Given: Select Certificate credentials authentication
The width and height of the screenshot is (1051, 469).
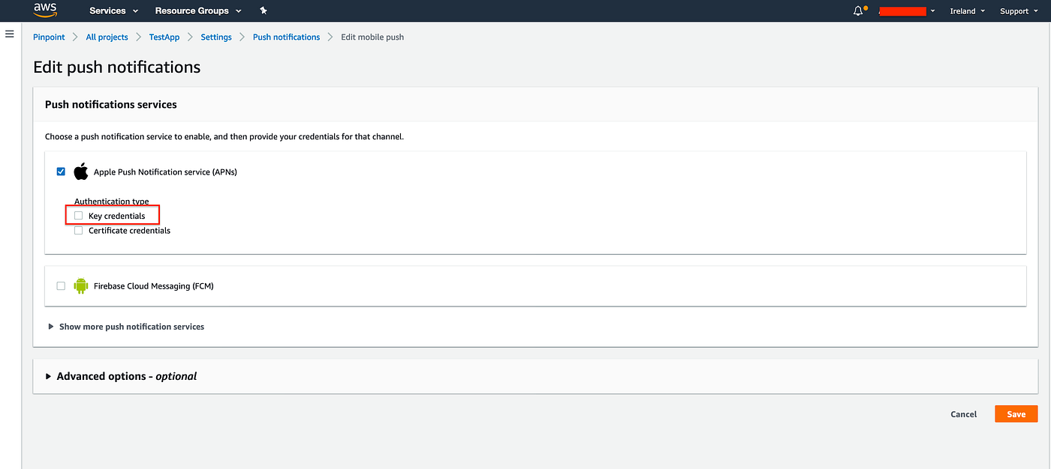Looking at the screenshot, I should pyautogui.click(x=78, y=230).
